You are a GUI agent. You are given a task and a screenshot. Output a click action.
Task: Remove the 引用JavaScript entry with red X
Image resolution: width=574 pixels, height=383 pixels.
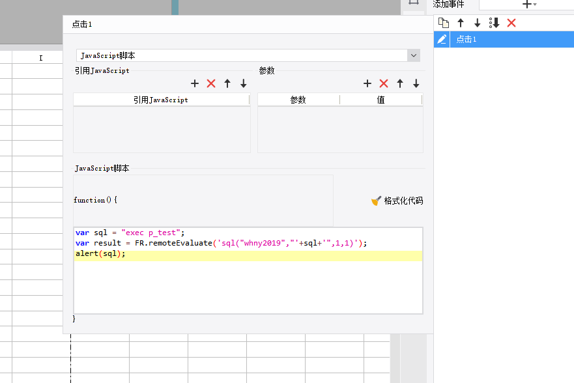(x=211, y=83)
